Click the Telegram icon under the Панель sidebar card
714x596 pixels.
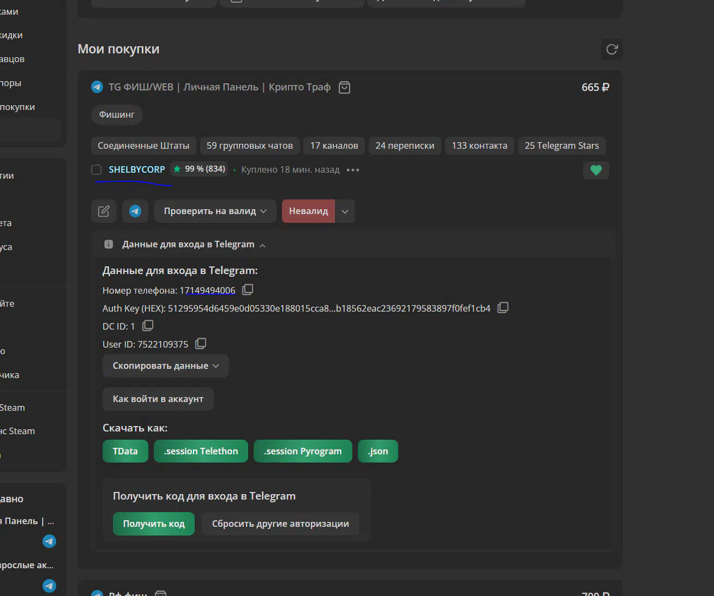coord(50,541)
